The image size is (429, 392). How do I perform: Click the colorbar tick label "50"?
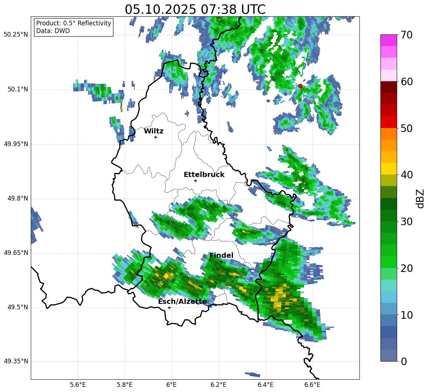tap(407, 128)
